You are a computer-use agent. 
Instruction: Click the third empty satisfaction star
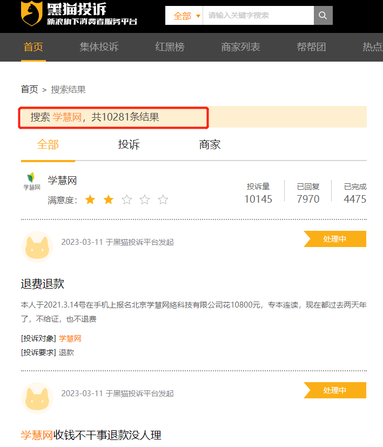[x=127, y=199]
